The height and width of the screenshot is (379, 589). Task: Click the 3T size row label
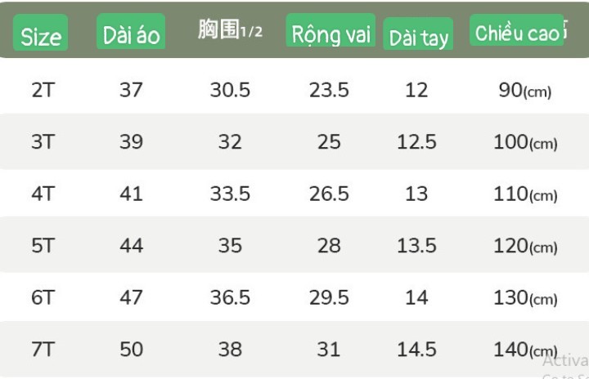43,142
